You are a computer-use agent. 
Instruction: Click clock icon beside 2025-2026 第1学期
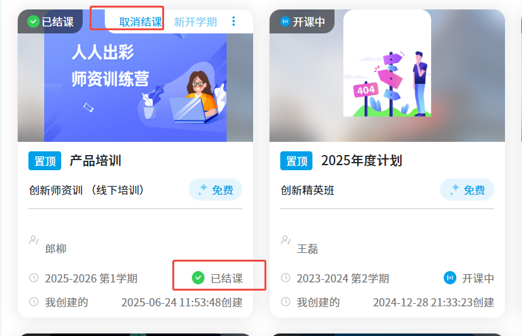[x=34, y=278]
